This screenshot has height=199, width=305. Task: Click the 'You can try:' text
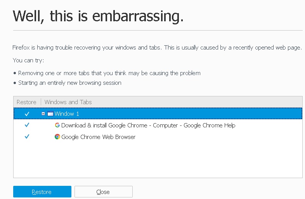pyautogui.click(x=28, y=60)
